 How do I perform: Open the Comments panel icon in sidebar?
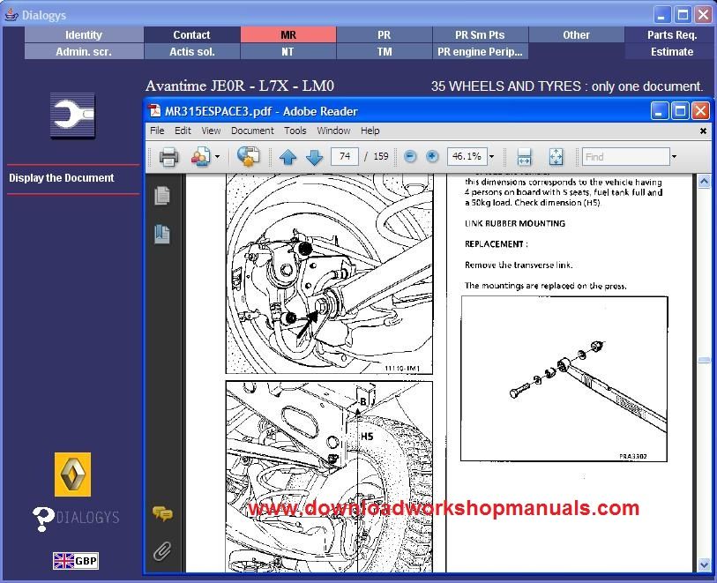click(162, 513)
